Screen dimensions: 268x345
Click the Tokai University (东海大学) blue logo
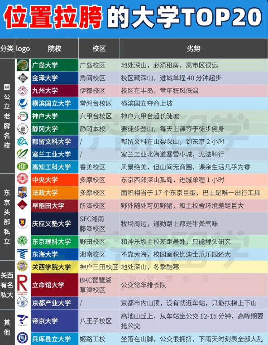[x=22, y=254]
